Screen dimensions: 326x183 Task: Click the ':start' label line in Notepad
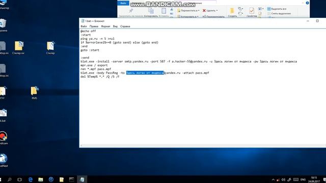point(86,35)
